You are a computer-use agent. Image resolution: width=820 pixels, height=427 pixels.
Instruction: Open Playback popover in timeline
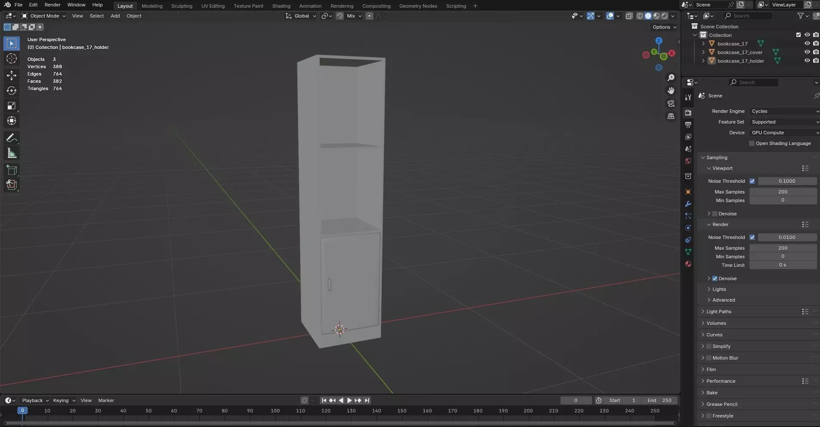(x=35, y=400)
